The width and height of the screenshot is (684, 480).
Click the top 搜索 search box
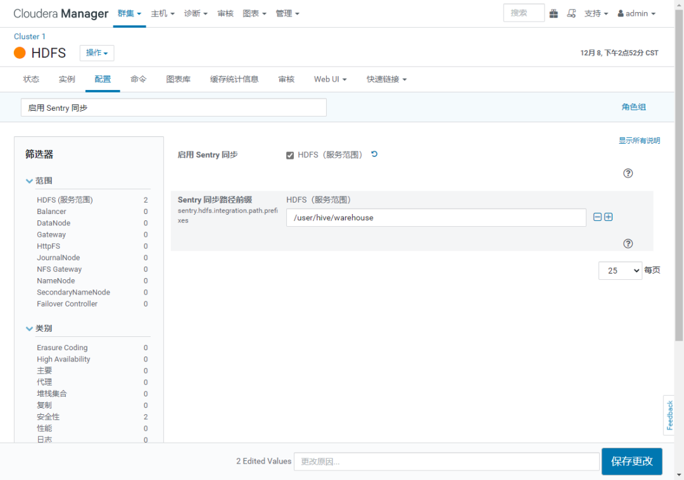(524, 13)
